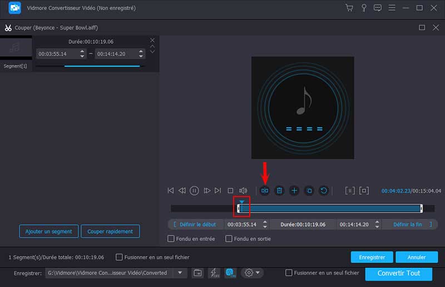
Task: Click Couper rapidement button
Action: click(110, 231)
